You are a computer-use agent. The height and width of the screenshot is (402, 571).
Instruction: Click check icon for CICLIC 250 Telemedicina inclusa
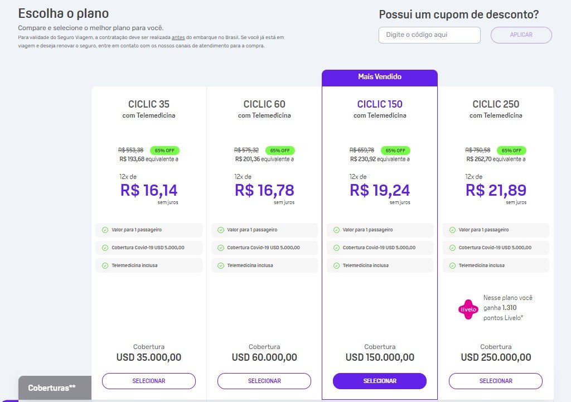tap(452, 265)
